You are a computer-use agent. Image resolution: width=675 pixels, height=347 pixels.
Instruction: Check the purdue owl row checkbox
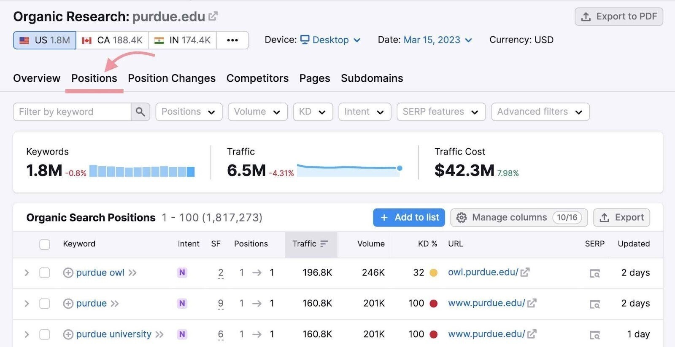click(x=45, y=273)
